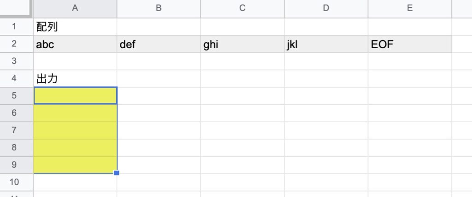Select cell C2 with text ghi
This screenshot has height=197, width=472.
[x=242, y=45]
